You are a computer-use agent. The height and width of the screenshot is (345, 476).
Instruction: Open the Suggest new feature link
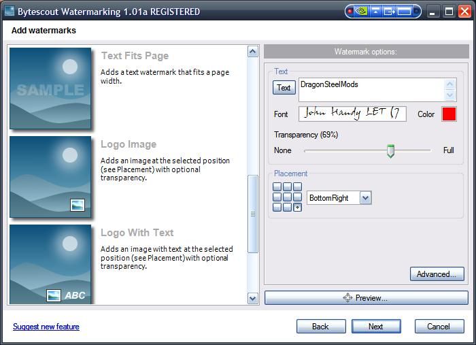46,327
